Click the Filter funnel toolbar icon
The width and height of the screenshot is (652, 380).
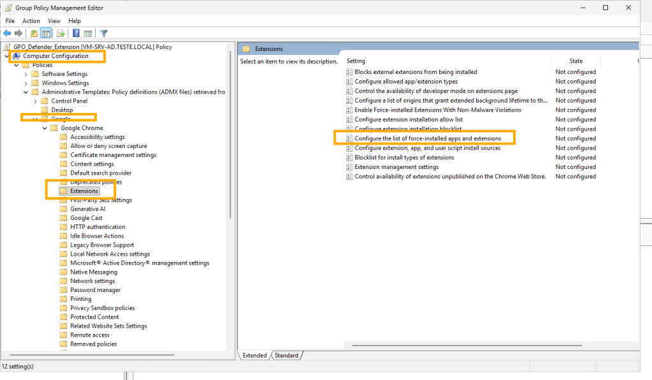pyautogui.click(x=104, y=33)
